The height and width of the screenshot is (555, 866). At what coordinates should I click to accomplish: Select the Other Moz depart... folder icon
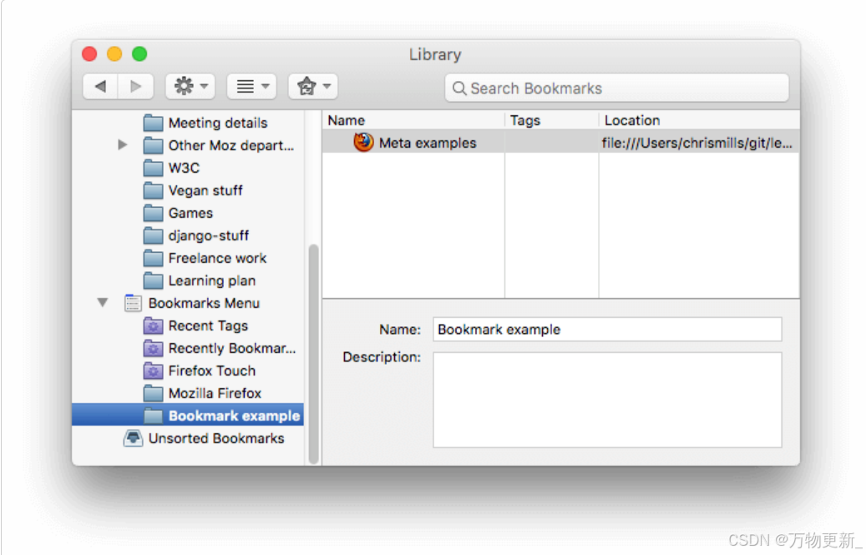pyautogui.click(x=153, y=145)
